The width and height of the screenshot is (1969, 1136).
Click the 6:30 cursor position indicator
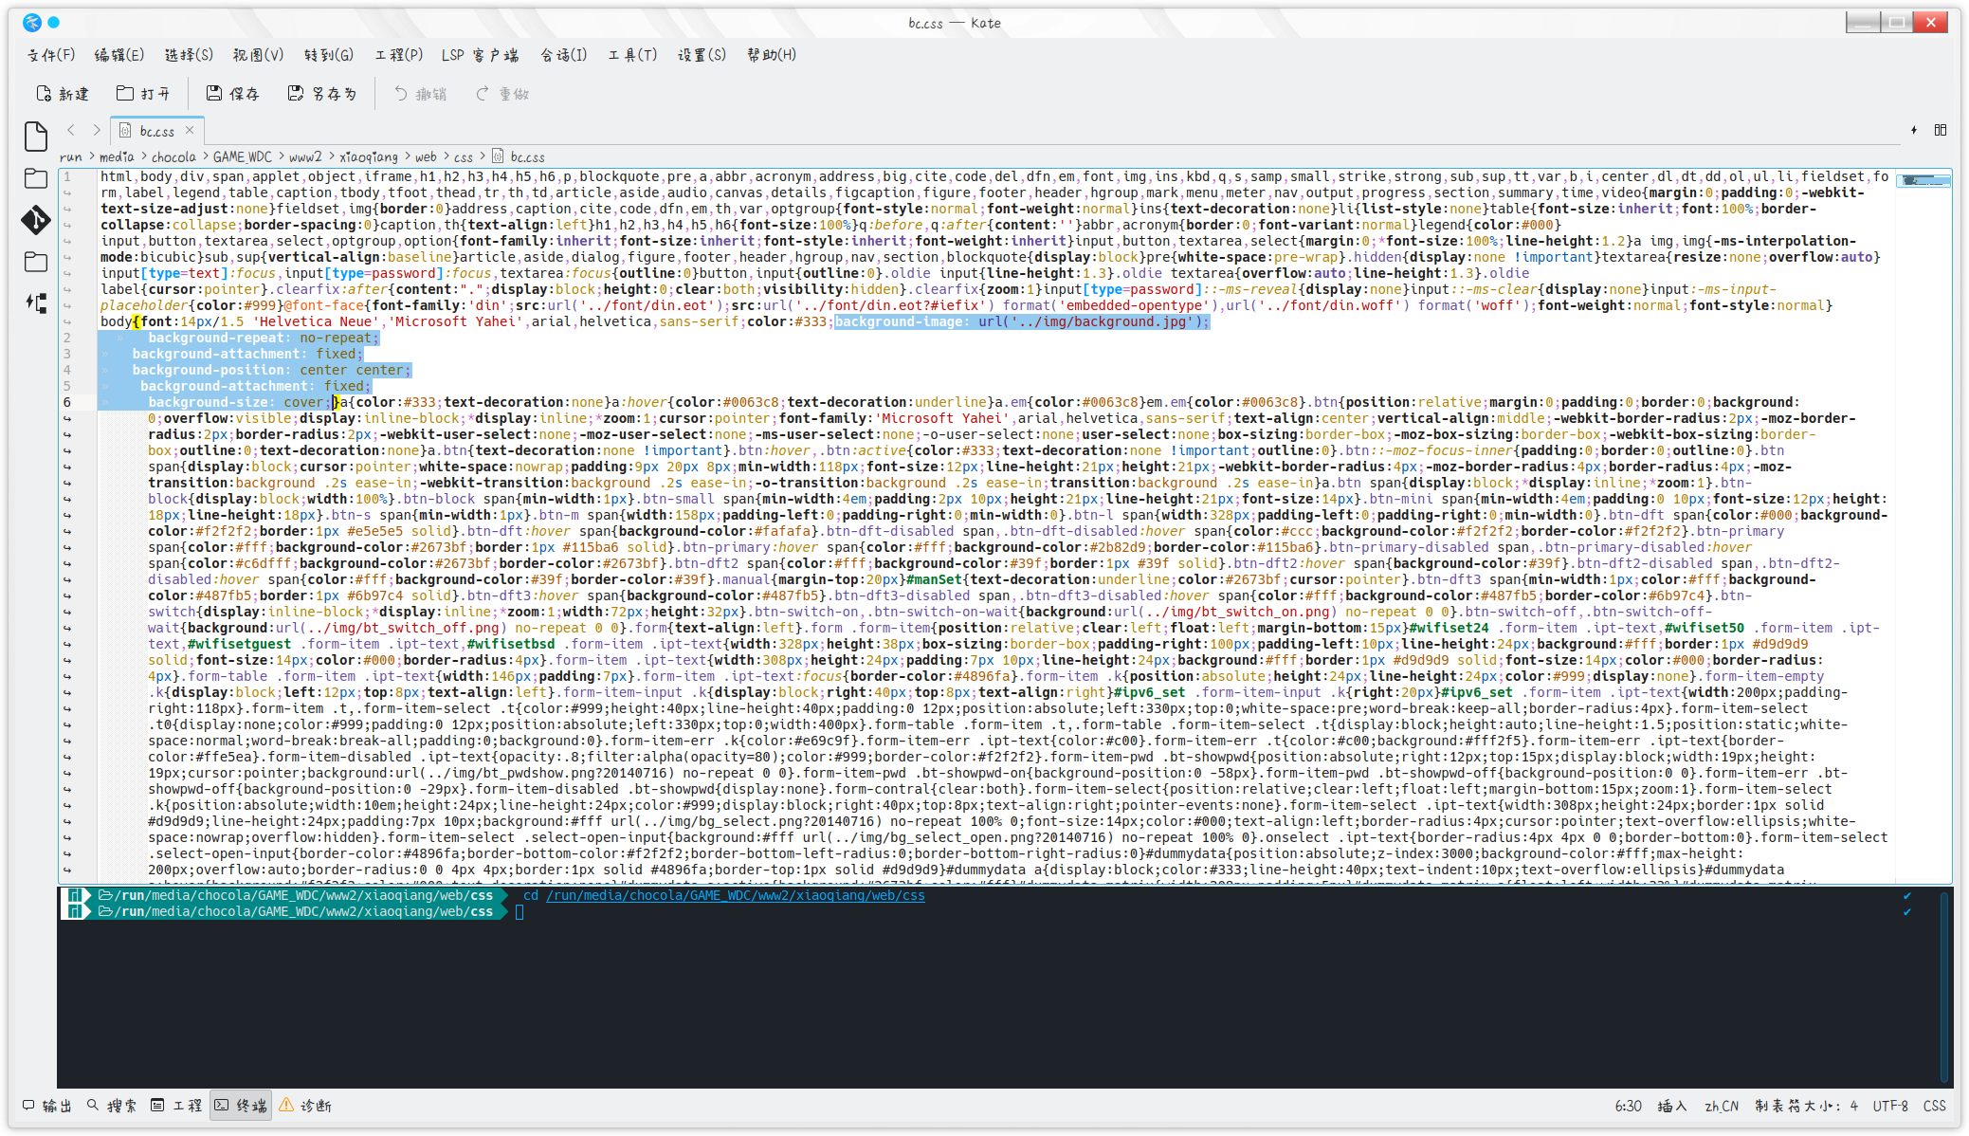1628,1106
